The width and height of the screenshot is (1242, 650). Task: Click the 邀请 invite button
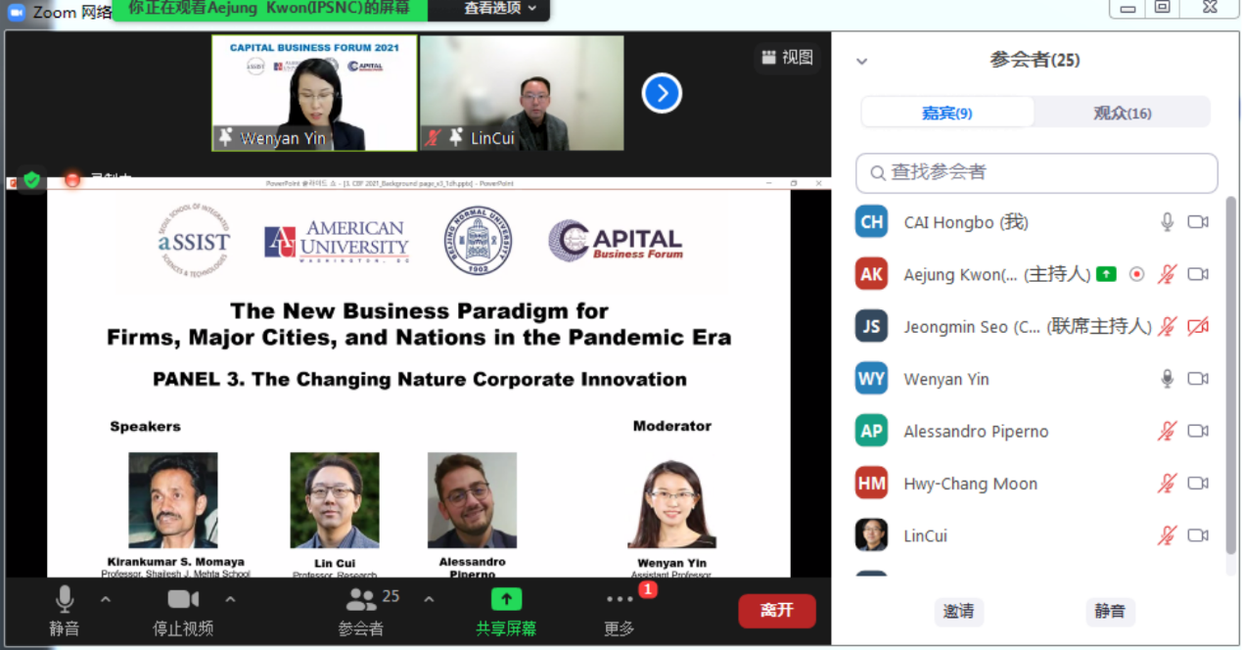point(958,611)
